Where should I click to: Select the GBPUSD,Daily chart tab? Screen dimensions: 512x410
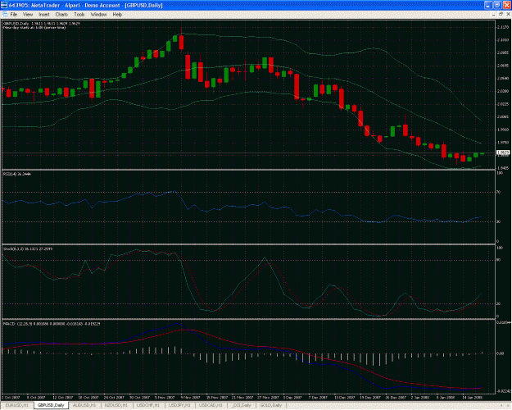[x=51, y=405]
